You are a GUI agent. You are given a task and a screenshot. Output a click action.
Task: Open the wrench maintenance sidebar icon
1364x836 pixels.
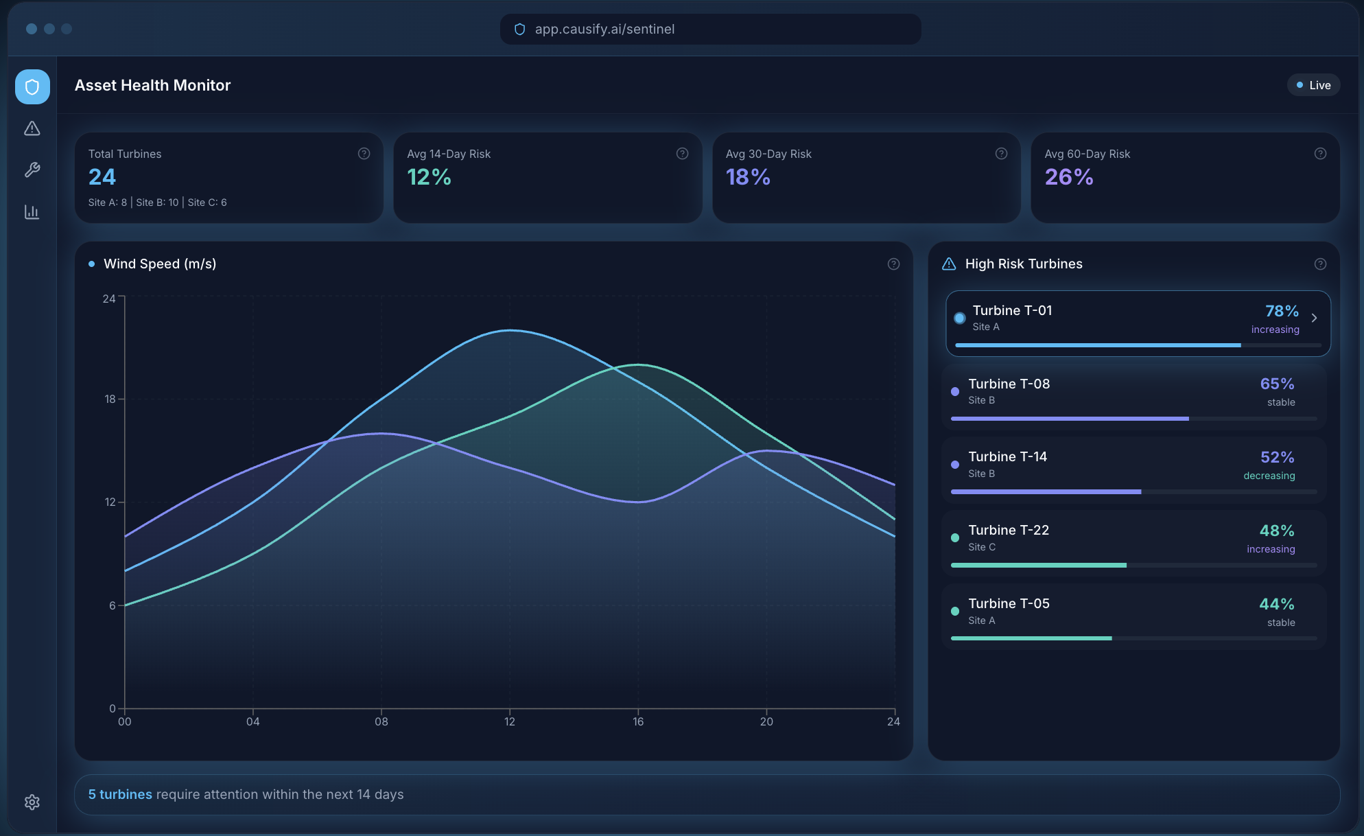pyautogui.click(x=32, y=170)
